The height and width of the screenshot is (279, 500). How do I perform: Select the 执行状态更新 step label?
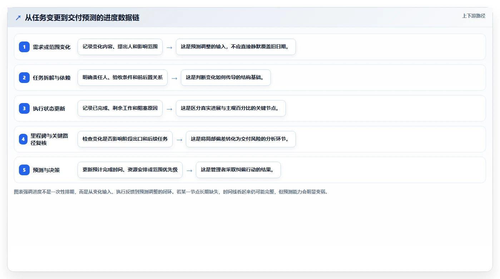point(49,108)
